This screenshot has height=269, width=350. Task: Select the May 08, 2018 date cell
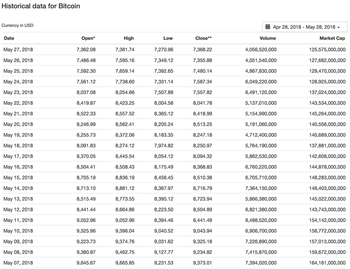pyautogui.click(x=18, y=252)
